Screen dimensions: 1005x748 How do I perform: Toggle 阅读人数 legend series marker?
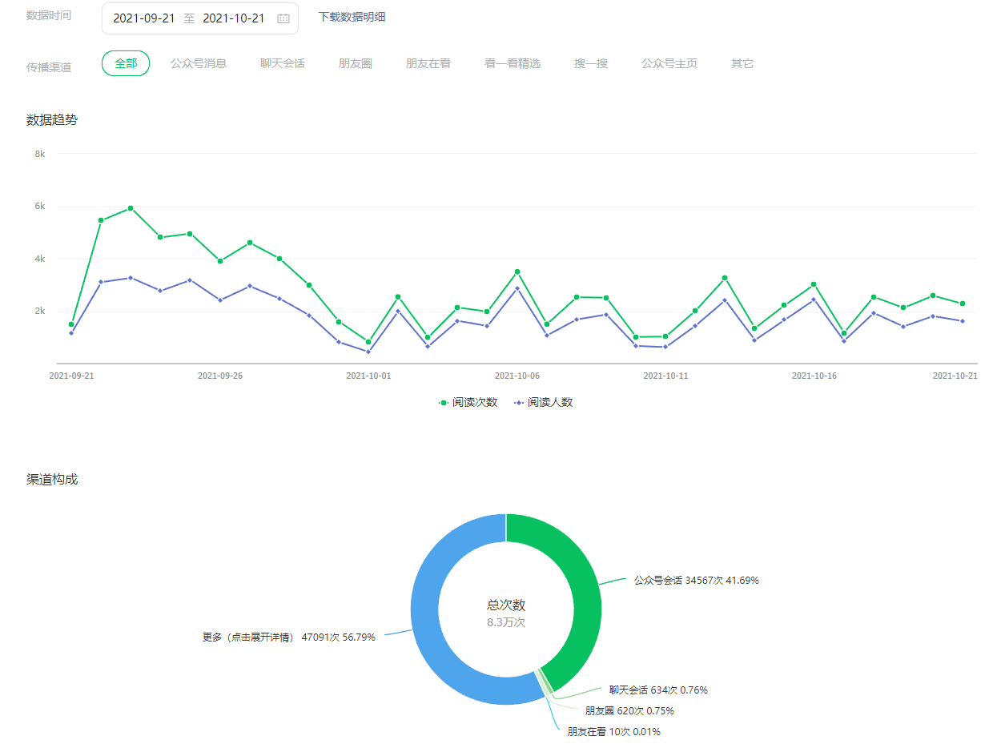tap(519, 403)
